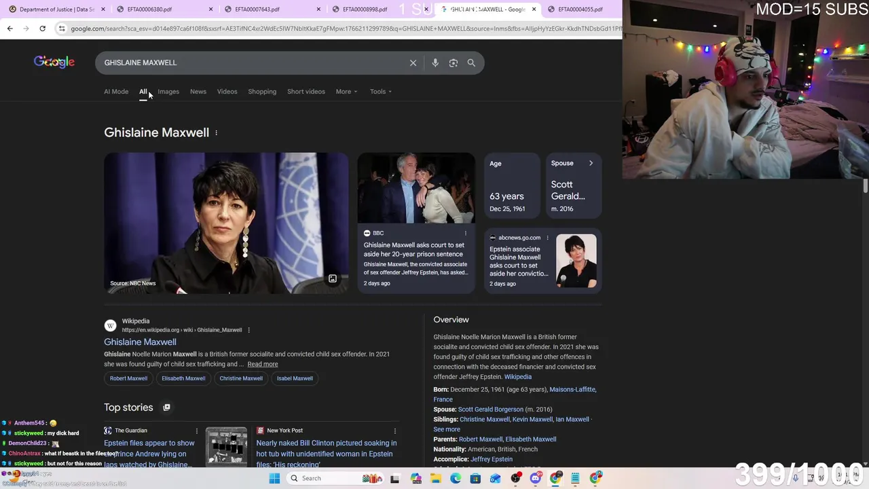Open image viewer icon on main photo
Image resolution: width=869 pixels, height=489 pixels.
point(333,279)
